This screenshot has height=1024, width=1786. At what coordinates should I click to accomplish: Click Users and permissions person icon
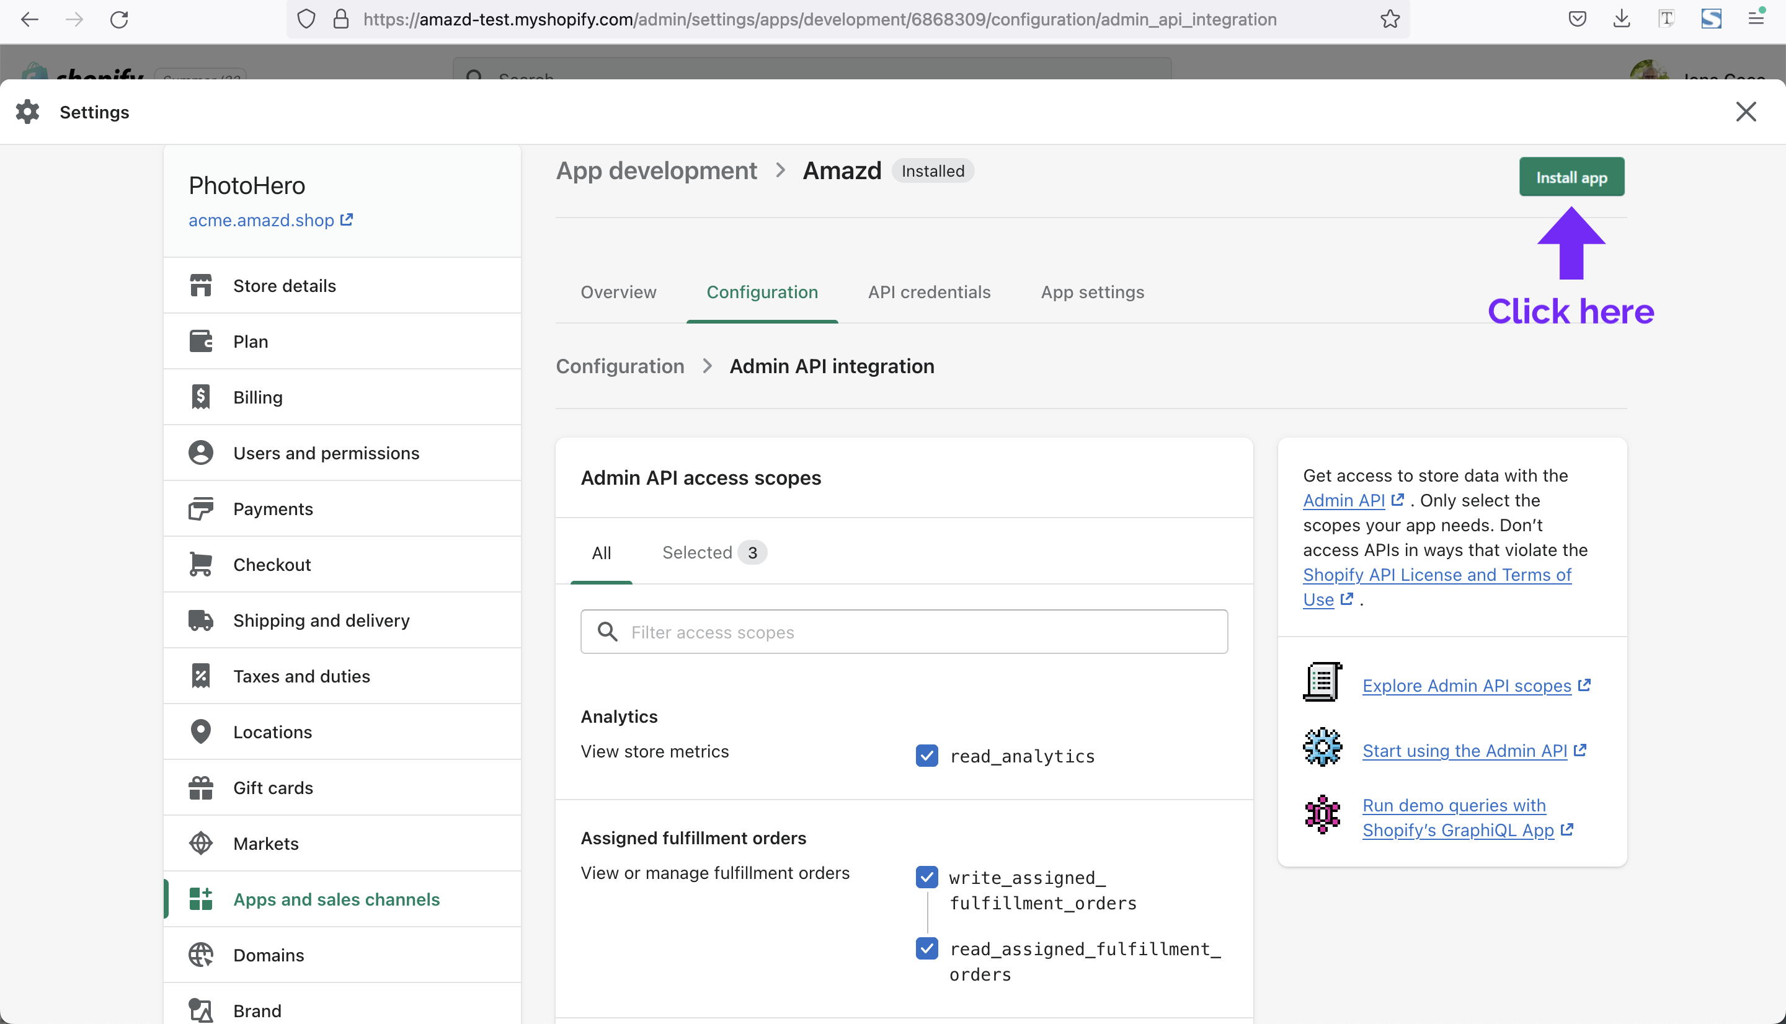[200, 453]
